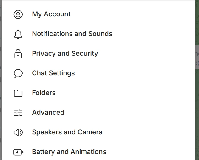This screenshot has height=160, width=199.
Task: Select the Folders settings entry
Action: [x=99, y=93]
